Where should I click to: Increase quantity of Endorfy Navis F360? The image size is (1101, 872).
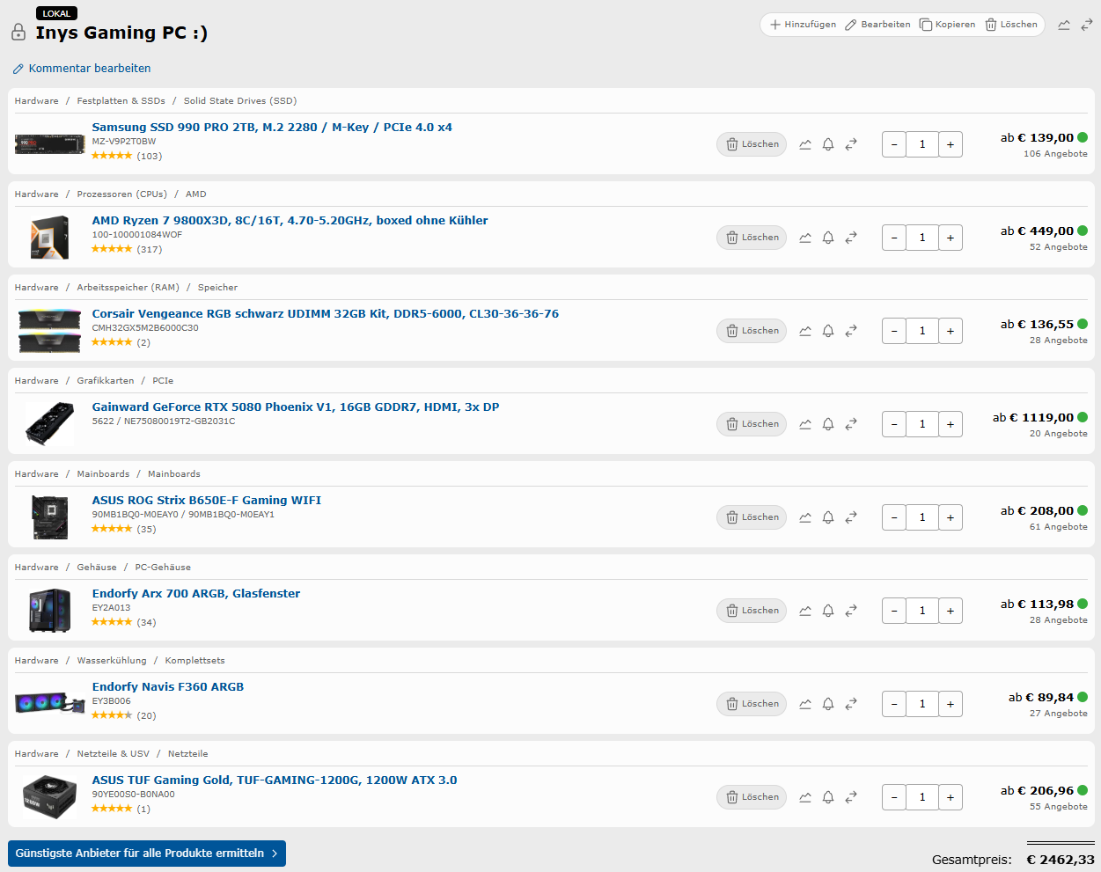[951, 704]
